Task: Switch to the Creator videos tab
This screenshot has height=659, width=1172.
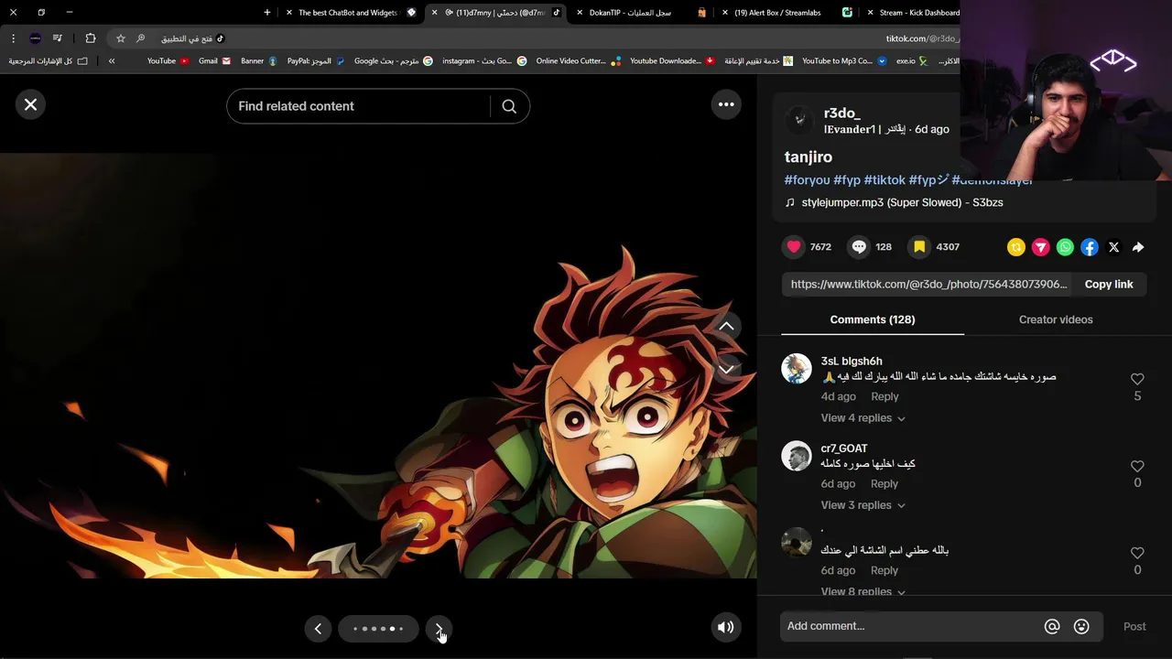Action: point(1056,319)
